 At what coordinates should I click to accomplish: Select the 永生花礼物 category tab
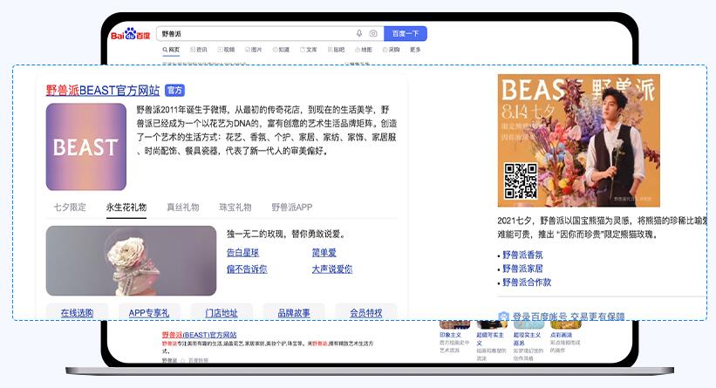[x=126, y=208]
